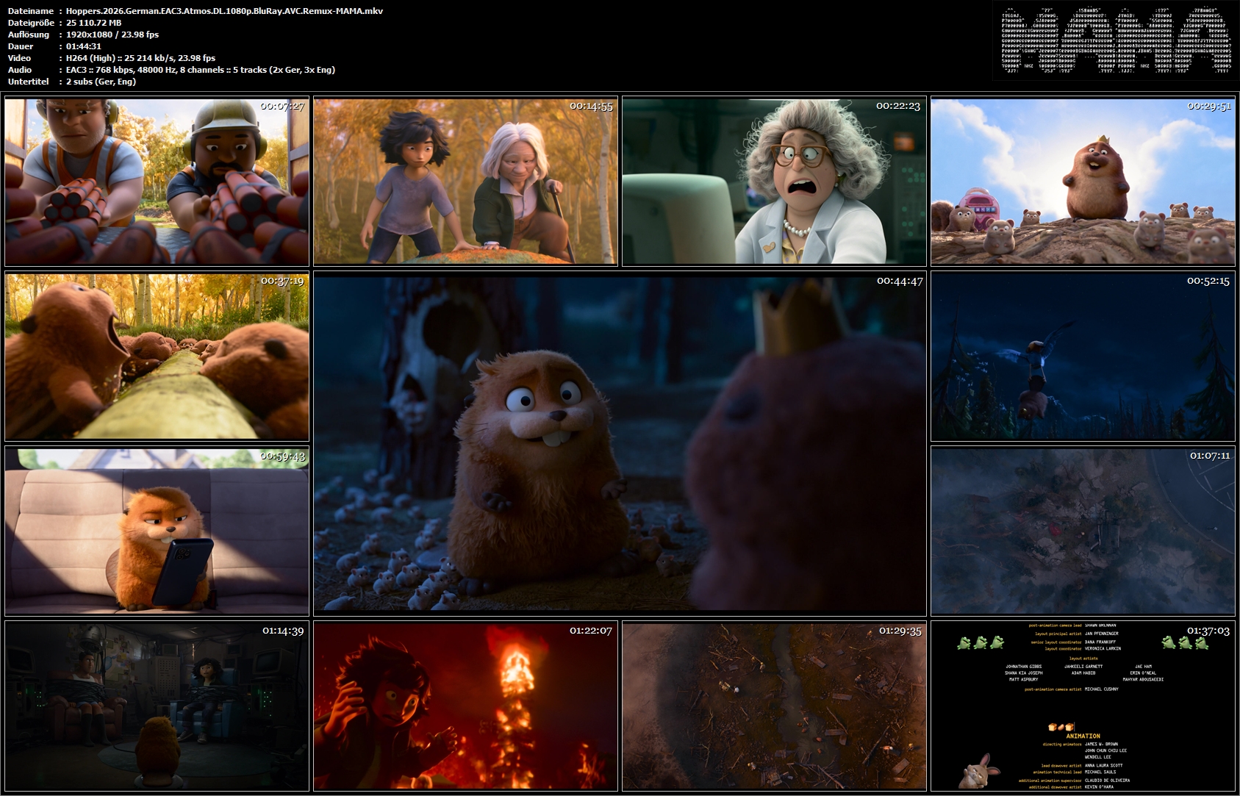Select the thumbnail stamped 00:22:23
Screen dimensions: 1240x796
tap(774, 182)
